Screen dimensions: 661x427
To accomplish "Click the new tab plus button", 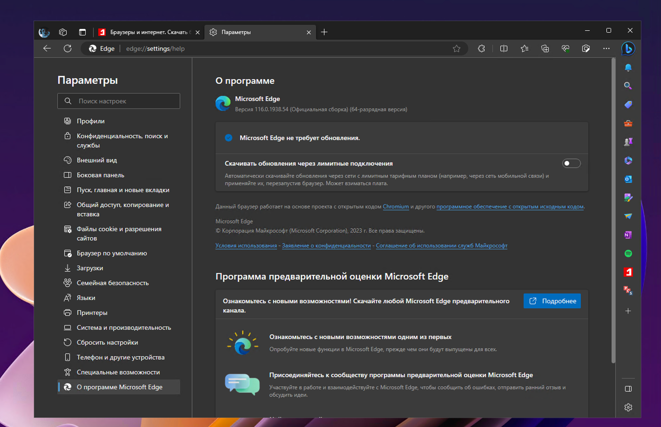I will tap(324, 32).
